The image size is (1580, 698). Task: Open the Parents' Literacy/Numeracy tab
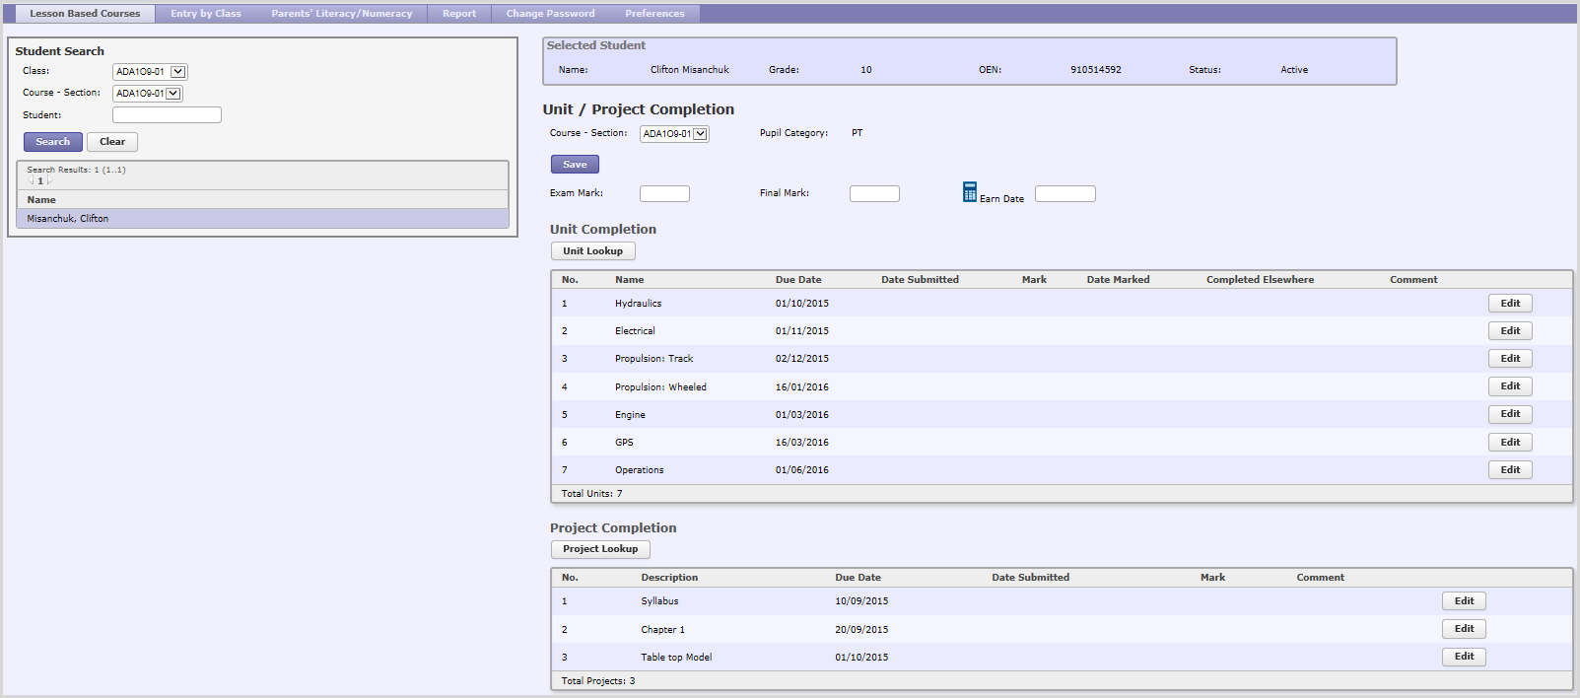341,14
